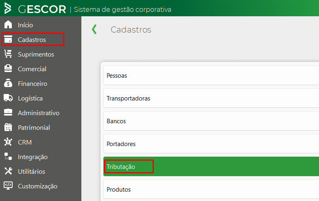Select the Transportadoras registration row
Screen dimensions: 319x201
pos(211,98)
